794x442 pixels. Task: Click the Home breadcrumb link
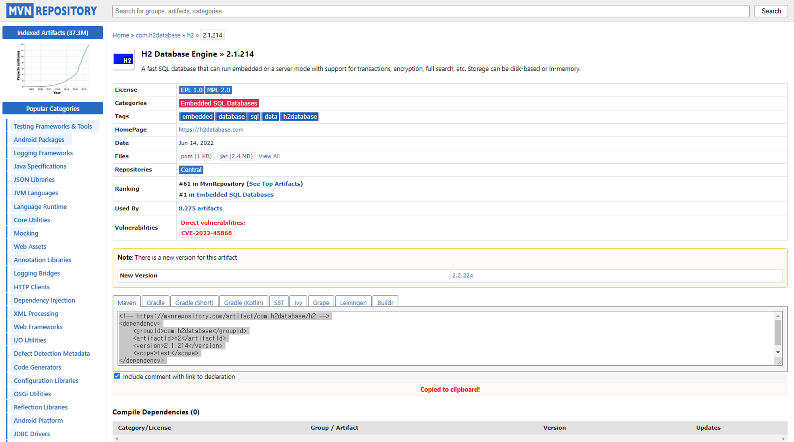[x=121, y=35]
